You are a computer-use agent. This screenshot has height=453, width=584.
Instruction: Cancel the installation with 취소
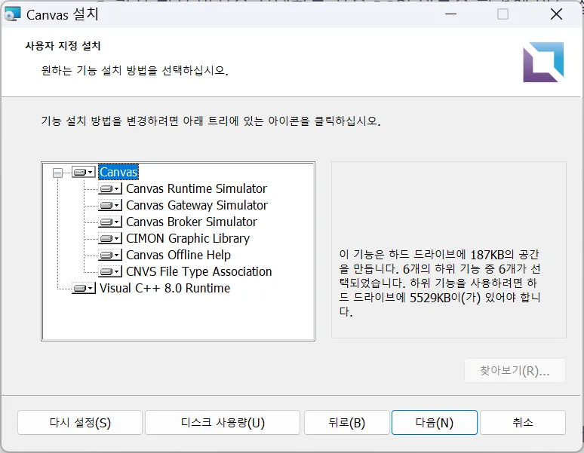pyautogui.click(x=522, y=423)
